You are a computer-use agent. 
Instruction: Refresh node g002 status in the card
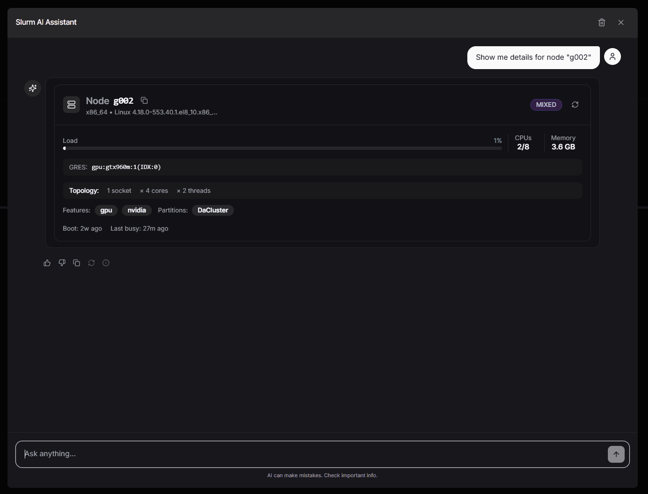click(575, 105)
